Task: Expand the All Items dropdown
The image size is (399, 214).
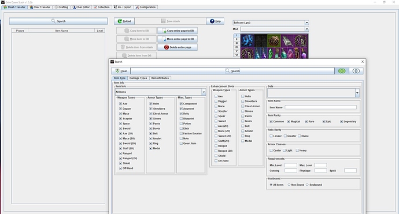Action: 204,92
